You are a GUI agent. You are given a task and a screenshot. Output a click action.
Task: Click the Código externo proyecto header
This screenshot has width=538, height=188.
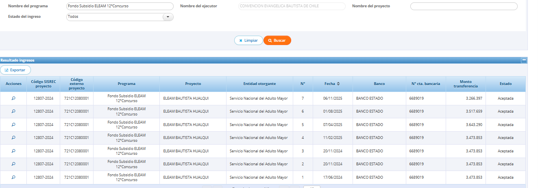point(77,84)
